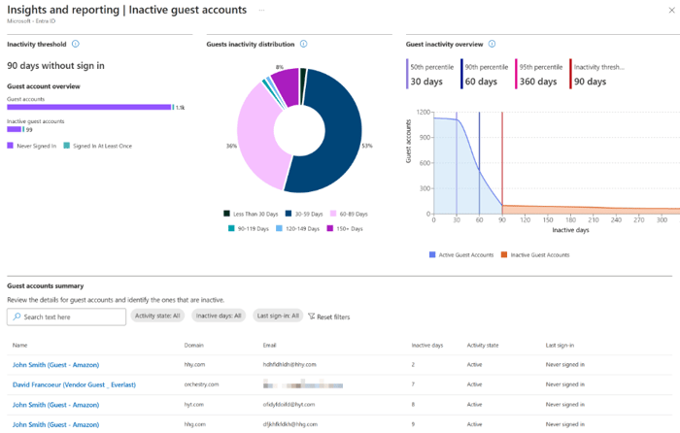Sort by the Email column header
The width and height of the screenshot is (680, 433).
[x=269, y=345]
